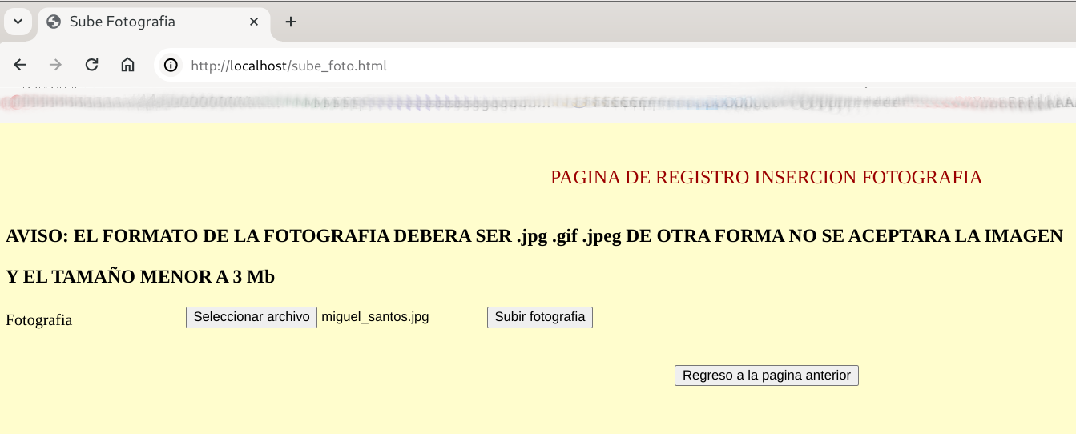Close the Sube Fotografia tab
This screenshot has width=1076, height=434.
click(x=254, y=22)
